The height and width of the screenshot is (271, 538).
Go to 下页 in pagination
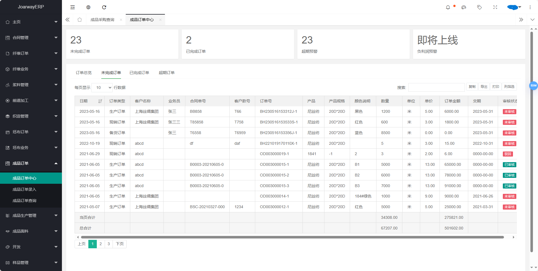pos(120,244)
